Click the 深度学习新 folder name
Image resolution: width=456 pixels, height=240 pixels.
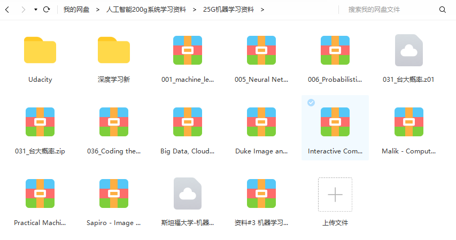point(114,80)
